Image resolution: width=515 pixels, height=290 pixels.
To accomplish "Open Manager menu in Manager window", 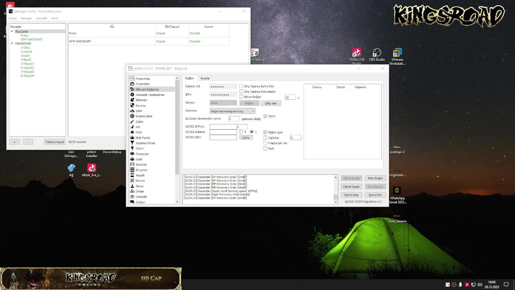I will point(26,18).
